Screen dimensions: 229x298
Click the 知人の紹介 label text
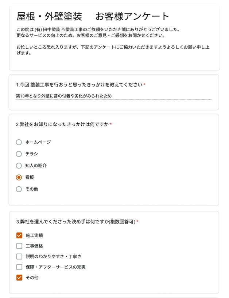(x=36, y=166)
